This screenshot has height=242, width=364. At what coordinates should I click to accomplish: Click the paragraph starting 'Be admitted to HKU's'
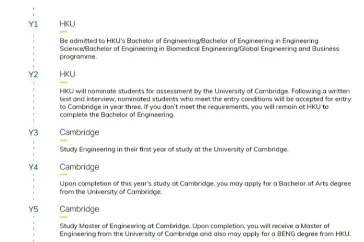coord(199,49)
